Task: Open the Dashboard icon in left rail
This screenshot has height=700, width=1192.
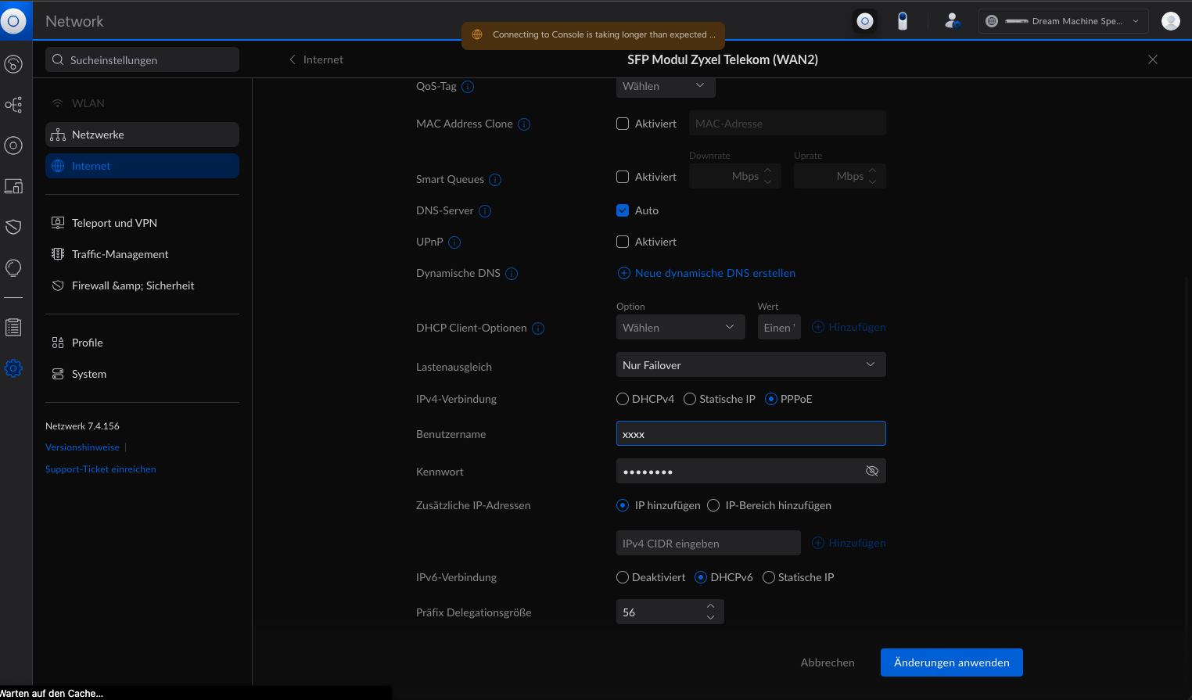Action: pyautogui.click(x=13, y=64)
